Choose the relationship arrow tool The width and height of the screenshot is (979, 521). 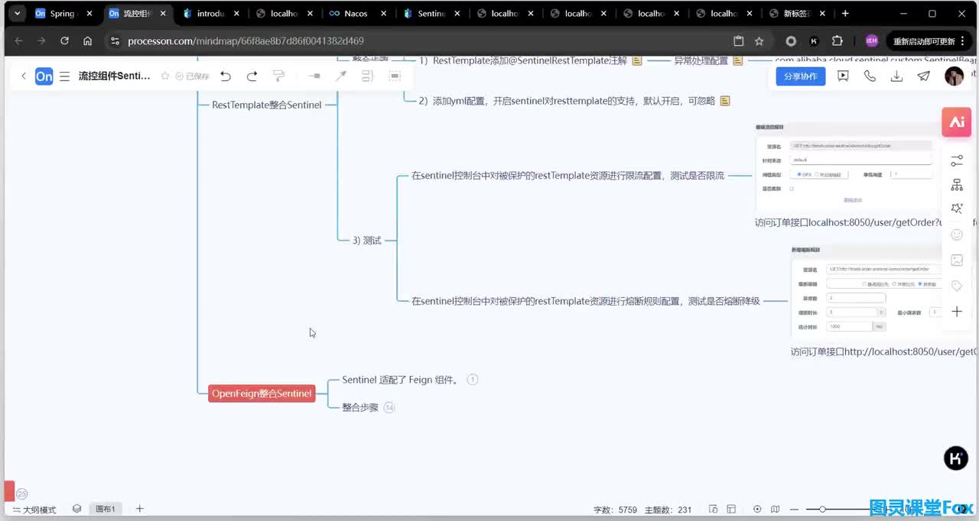click(x=341, y=76)
